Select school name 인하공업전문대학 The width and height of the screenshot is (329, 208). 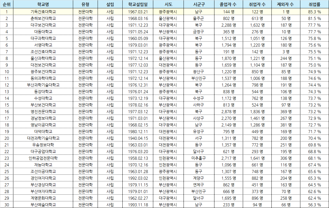tap(43, 158)
